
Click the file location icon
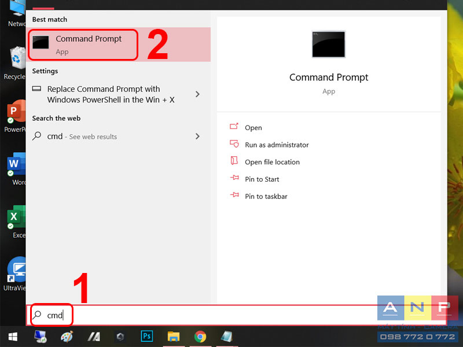coord(234,161)
